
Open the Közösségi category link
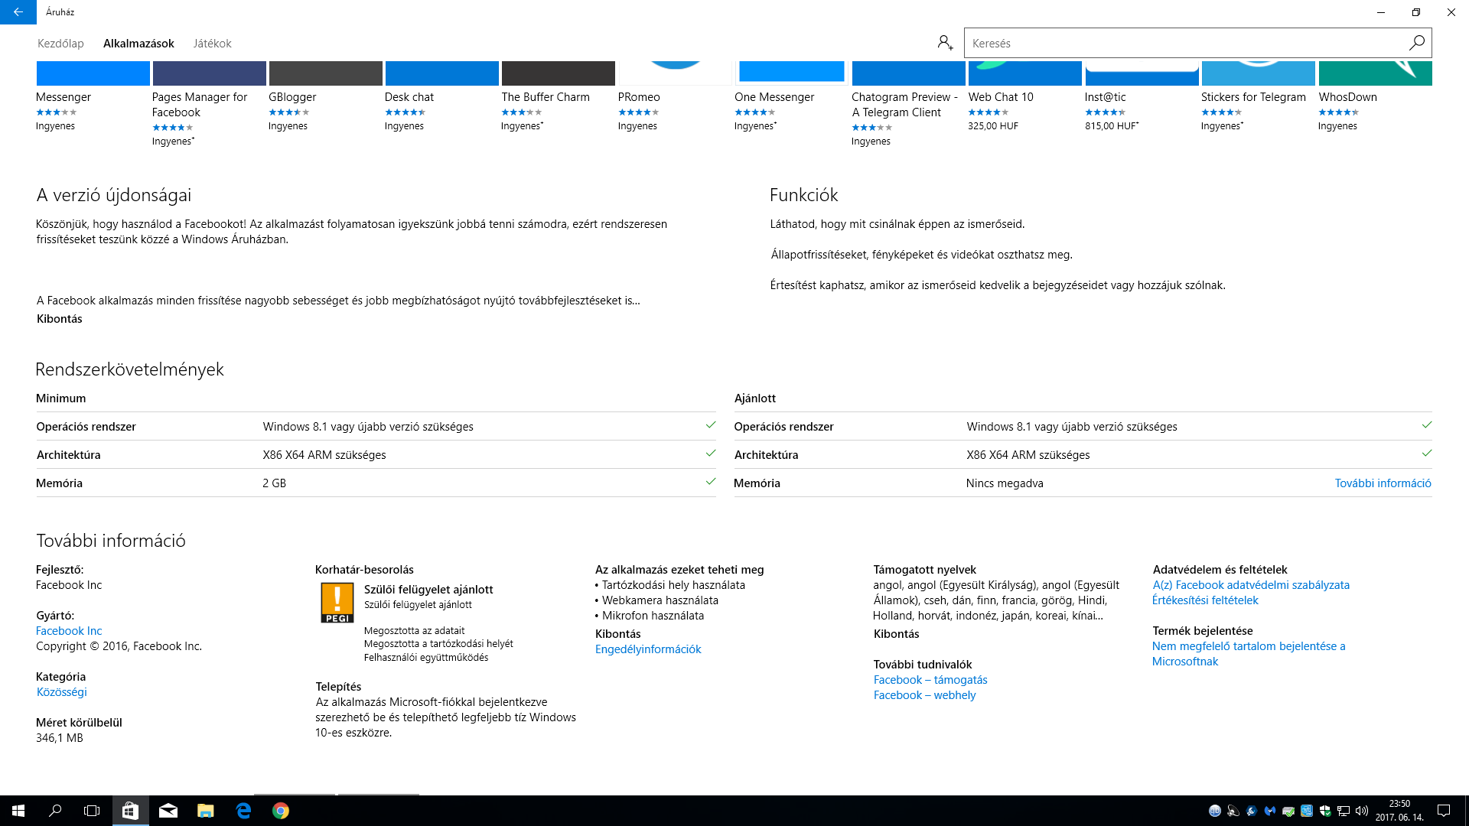(x=61, y=692)
